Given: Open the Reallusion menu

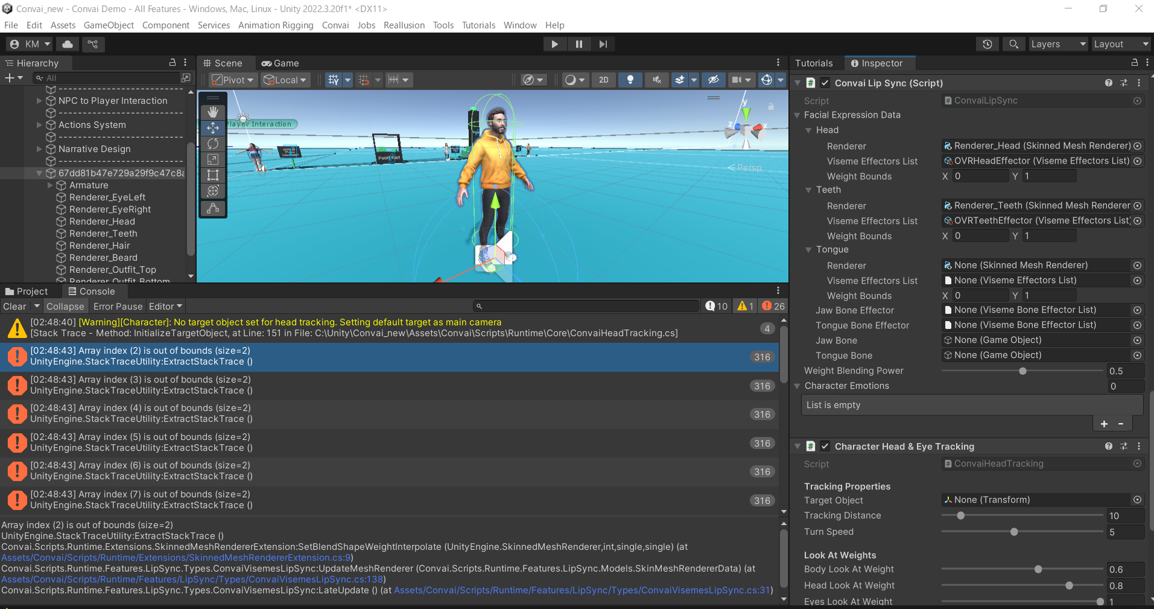Looking at the screenshot, I should coord(404,25).
